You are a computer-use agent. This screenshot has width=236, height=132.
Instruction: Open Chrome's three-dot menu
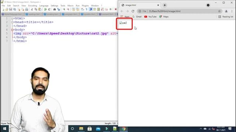tap(232, 11)
